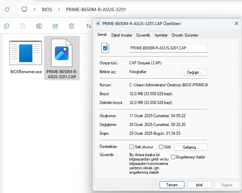Select the BIOSRenamer.exe file icon

coord(26,53)
